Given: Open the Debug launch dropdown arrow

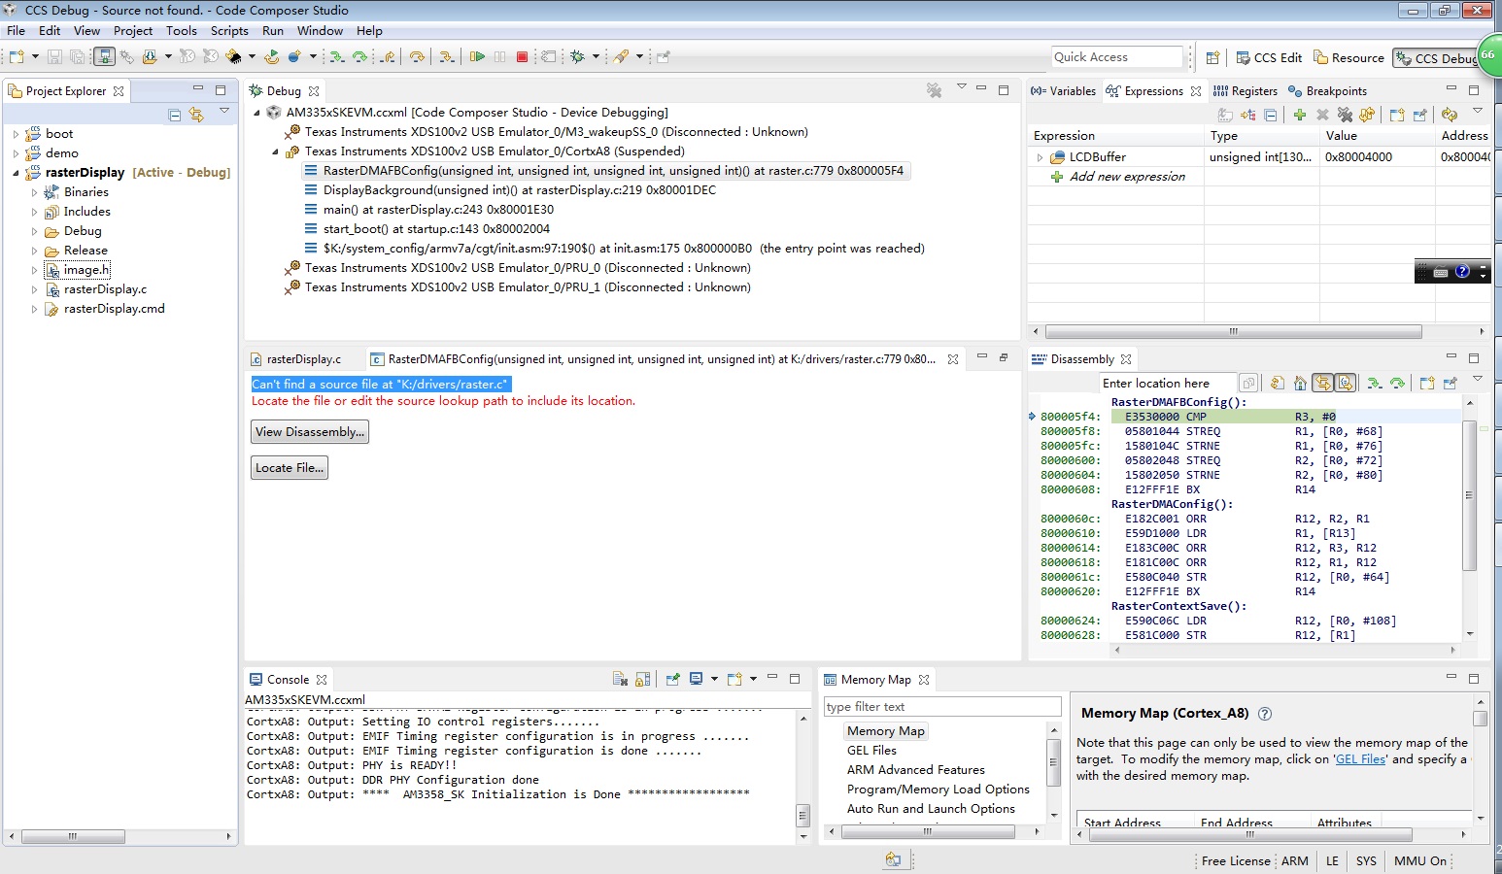Looking at the screenshot, I should pos(596,57).
